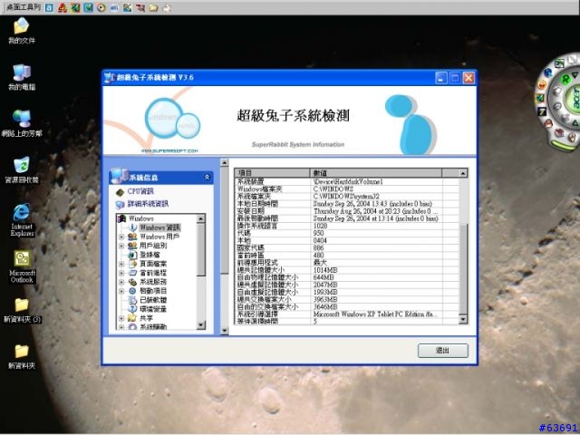Click the 項目 column header
580x435 pixels.
coord(272,173)
